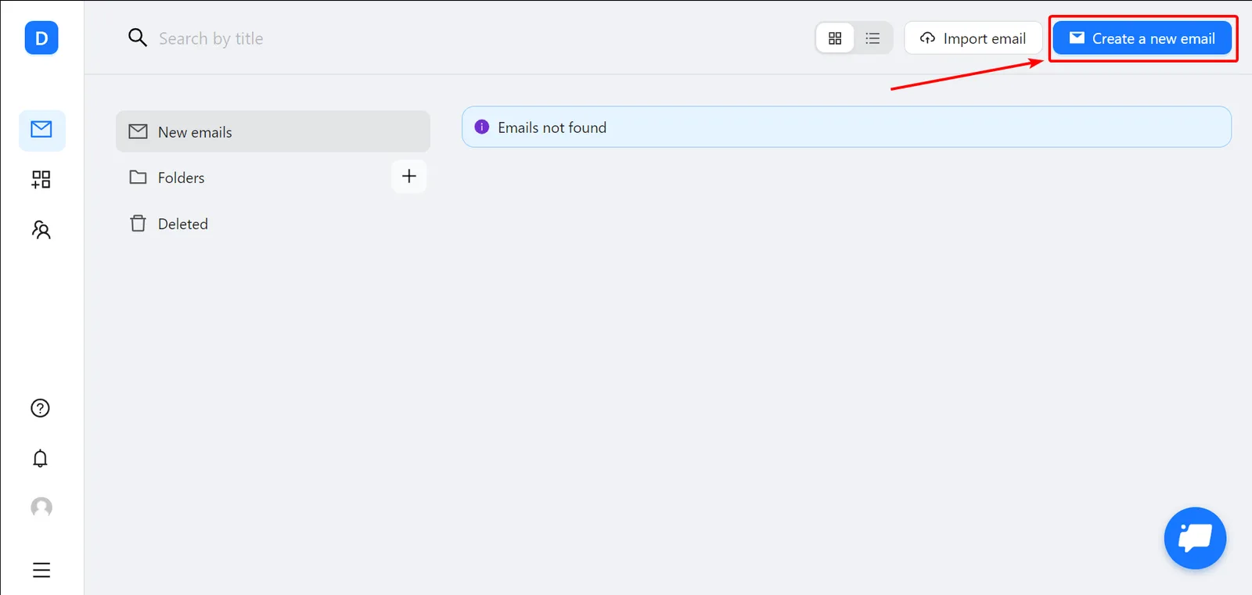
Task: Switch to list view layout
Action: [872, 38]
